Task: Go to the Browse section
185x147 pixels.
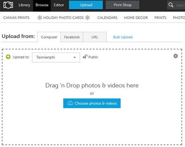Action: click(x=42, y=5)
